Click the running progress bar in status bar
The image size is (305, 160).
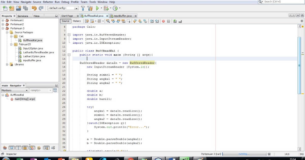(x=244, y=154)
